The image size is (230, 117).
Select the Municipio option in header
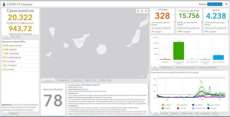coord(203,4)
